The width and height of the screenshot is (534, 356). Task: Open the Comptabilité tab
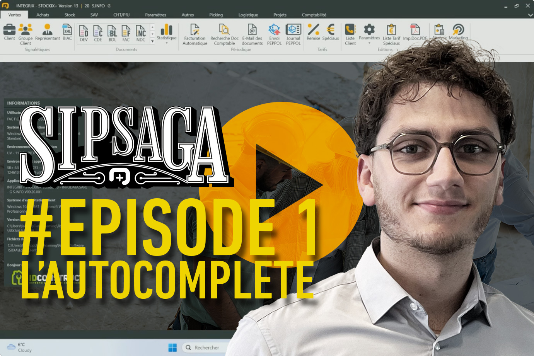pos(314,15)
